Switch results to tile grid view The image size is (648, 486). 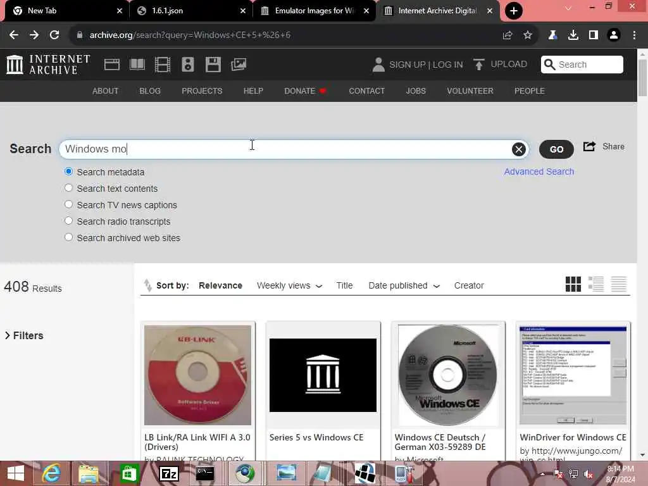click(573, 284)
